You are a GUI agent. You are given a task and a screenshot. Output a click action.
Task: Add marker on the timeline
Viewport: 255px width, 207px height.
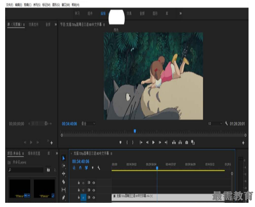point(92,168)
